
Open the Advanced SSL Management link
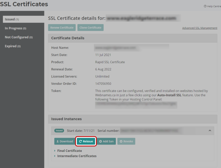click(199, 28)
